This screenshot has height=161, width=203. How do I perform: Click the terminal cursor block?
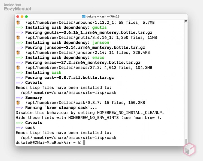pyautogui.click(x=84, y=142)
